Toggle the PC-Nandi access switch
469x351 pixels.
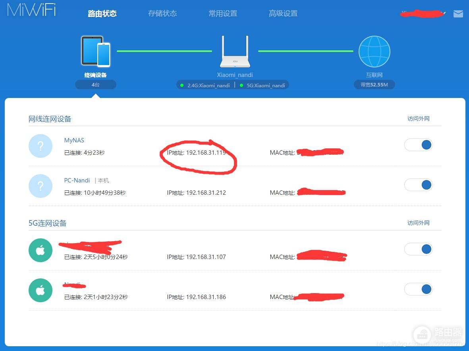418,185
